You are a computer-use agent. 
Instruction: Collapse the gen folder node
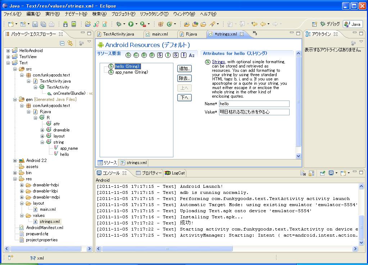pyautogui.click(x=15, y=99)
